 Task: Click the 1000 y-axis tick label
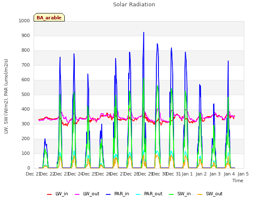(24, 21)
